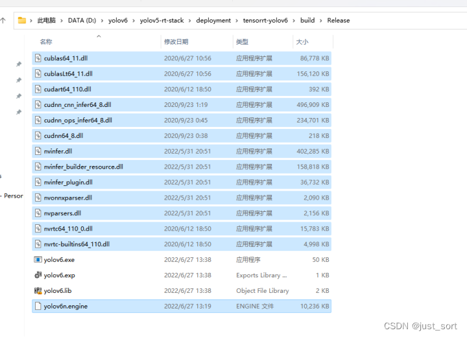
Task: Click date 2022/6/27 13:19
Action: 187,306
